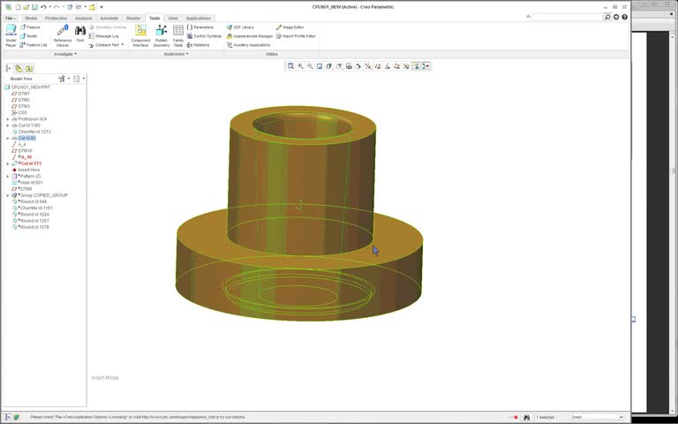
Task: Expand the Group COPIED_GROUP node
Action: pos(8,195)
